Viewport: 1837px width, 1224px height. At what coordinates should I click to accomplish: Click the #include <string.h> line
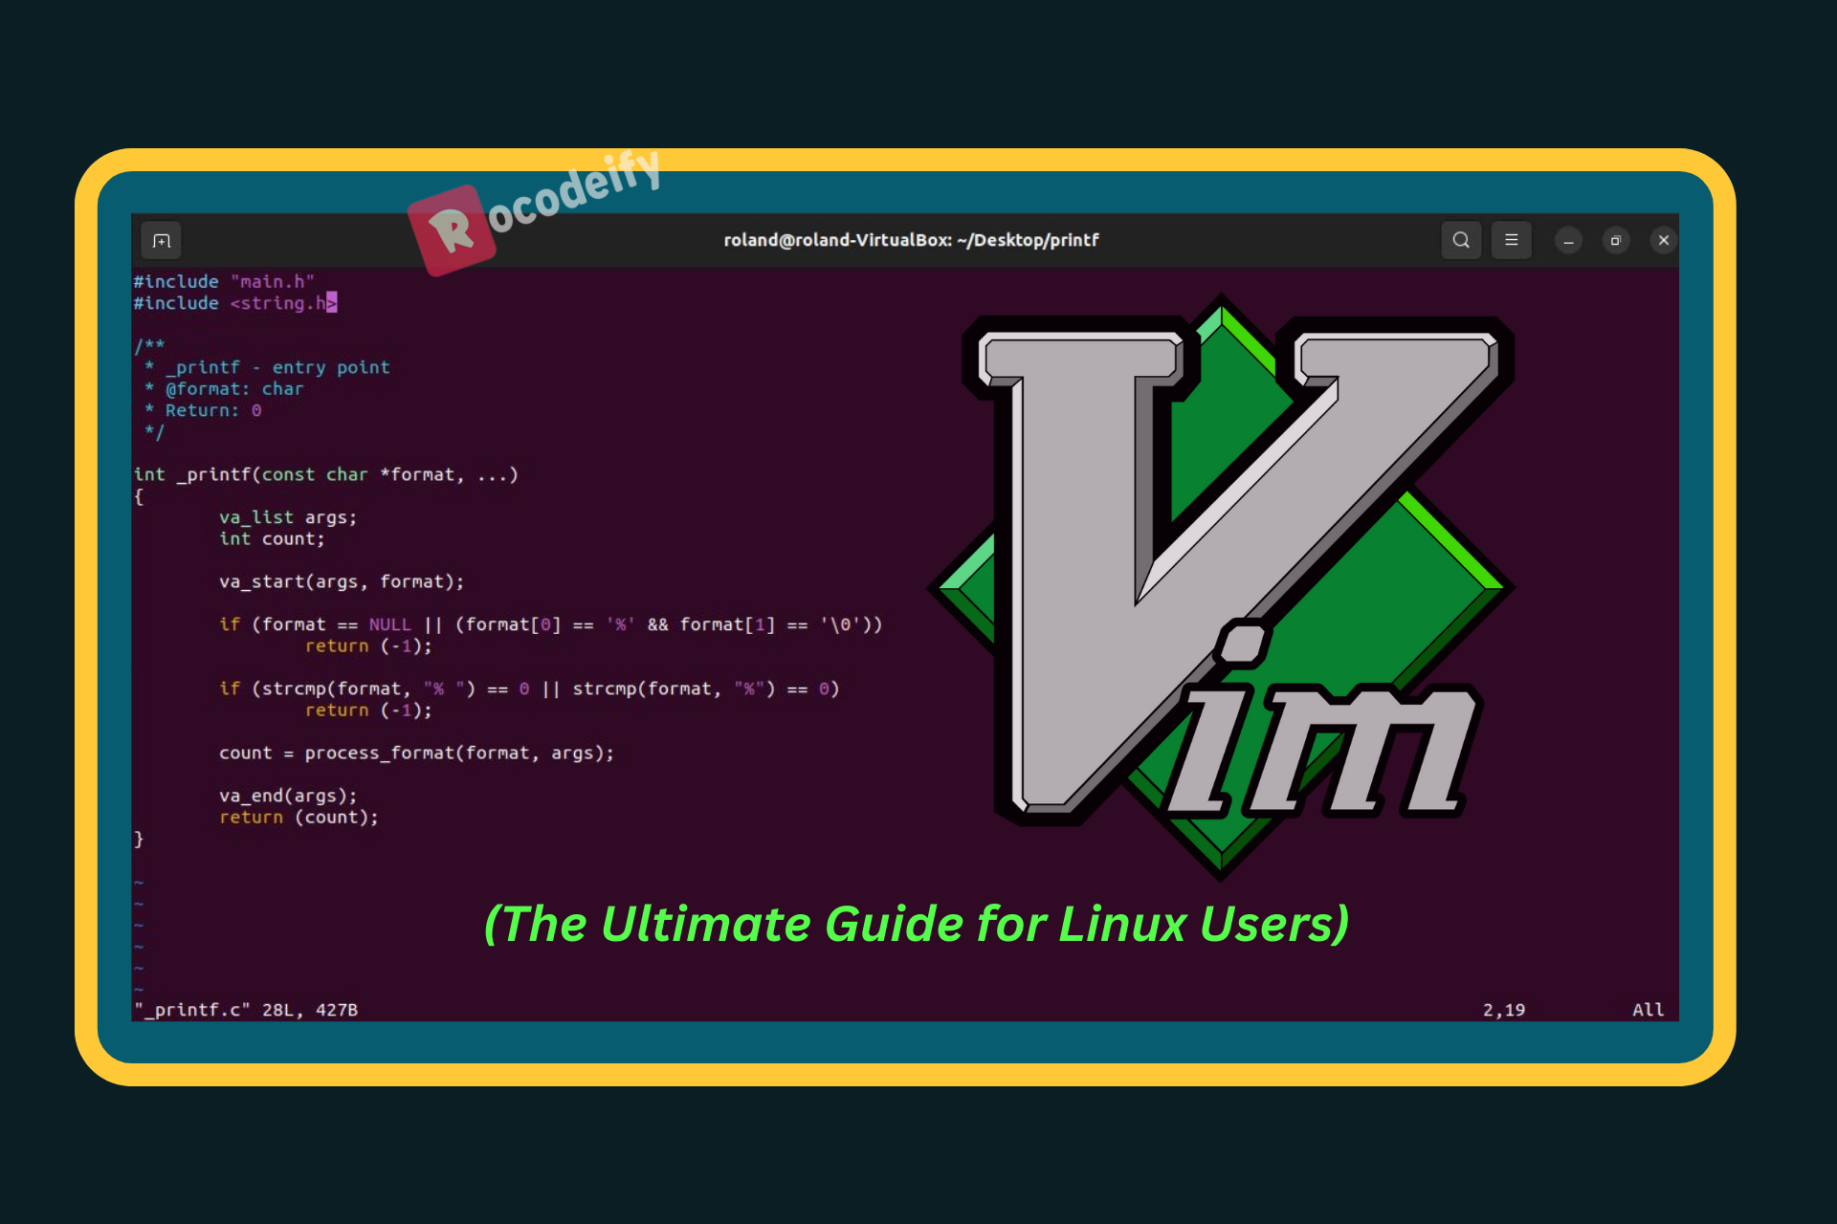(233, 303)
